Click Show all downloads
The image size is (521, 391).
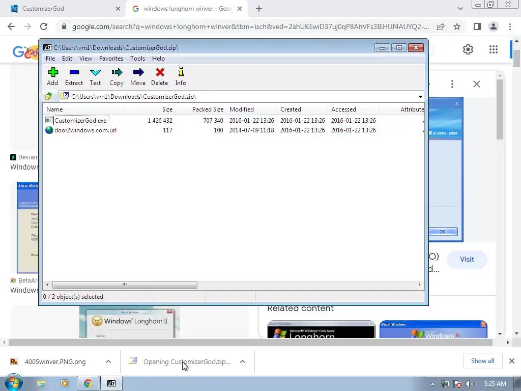[482, 361]
